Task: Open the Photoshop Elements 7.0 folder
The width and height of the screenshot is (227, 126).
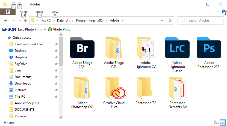Action: click(x=178, y=93)
